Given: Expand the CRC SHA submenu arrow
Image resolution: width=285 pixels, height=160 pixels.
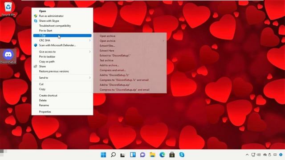Looking at the screenshot, I should pyautogui.click(x=90, y=40).
